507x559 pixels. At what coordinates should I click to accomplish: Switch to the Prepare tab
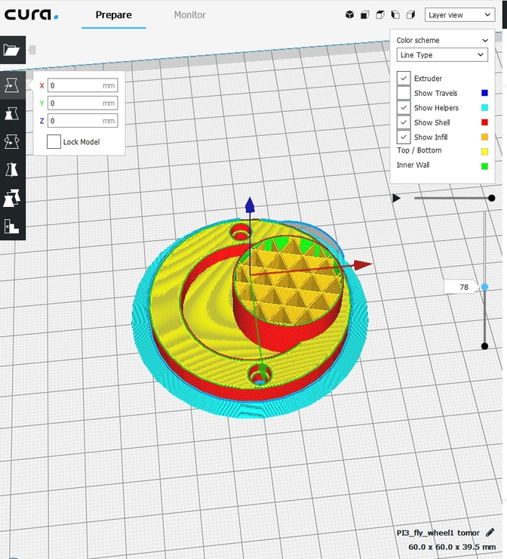[x=113, y=15]
